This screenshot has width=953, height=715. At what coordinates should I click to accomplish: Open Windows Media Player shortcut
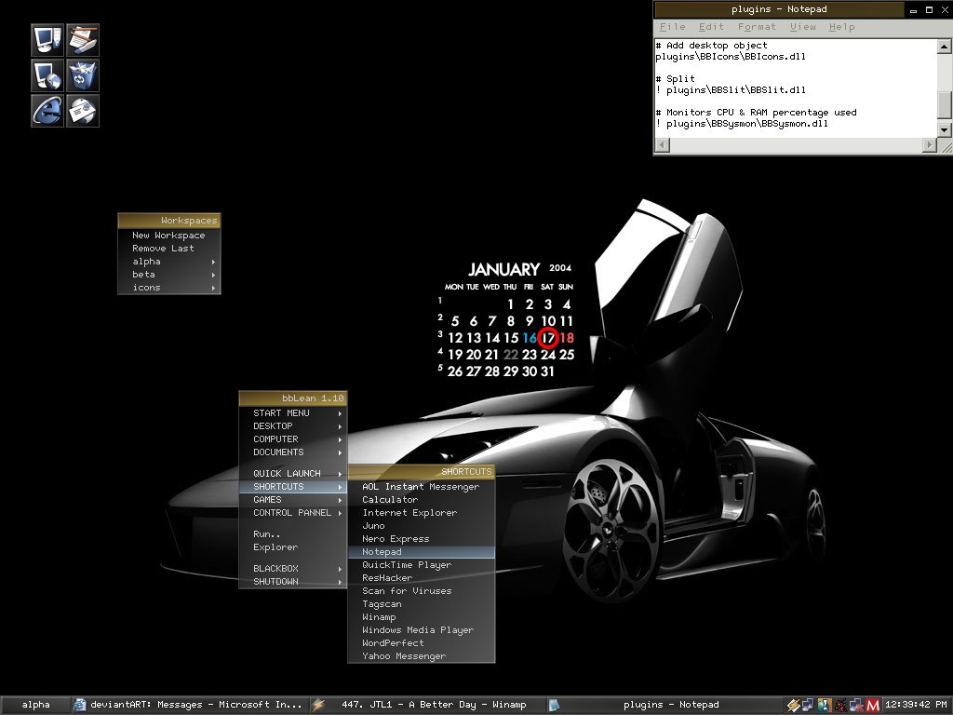(x=422, y=630)
